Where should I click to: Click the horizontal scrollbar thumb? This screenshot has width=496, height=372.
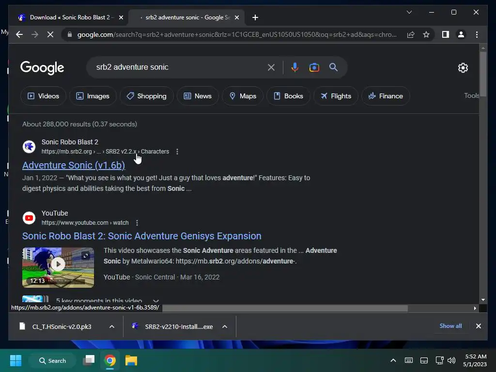pos(285,308)
